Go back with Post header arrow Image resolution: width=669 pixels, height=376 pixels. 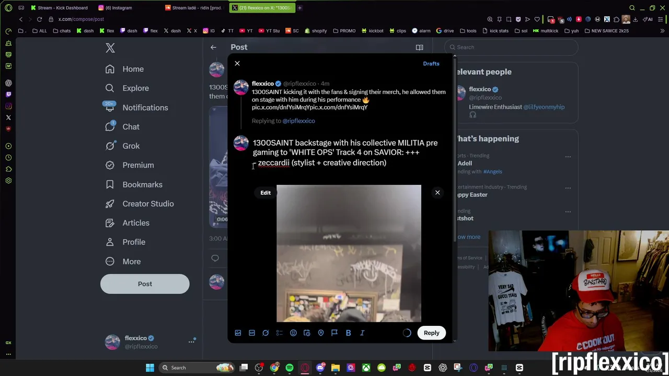(x=213, y=48)
